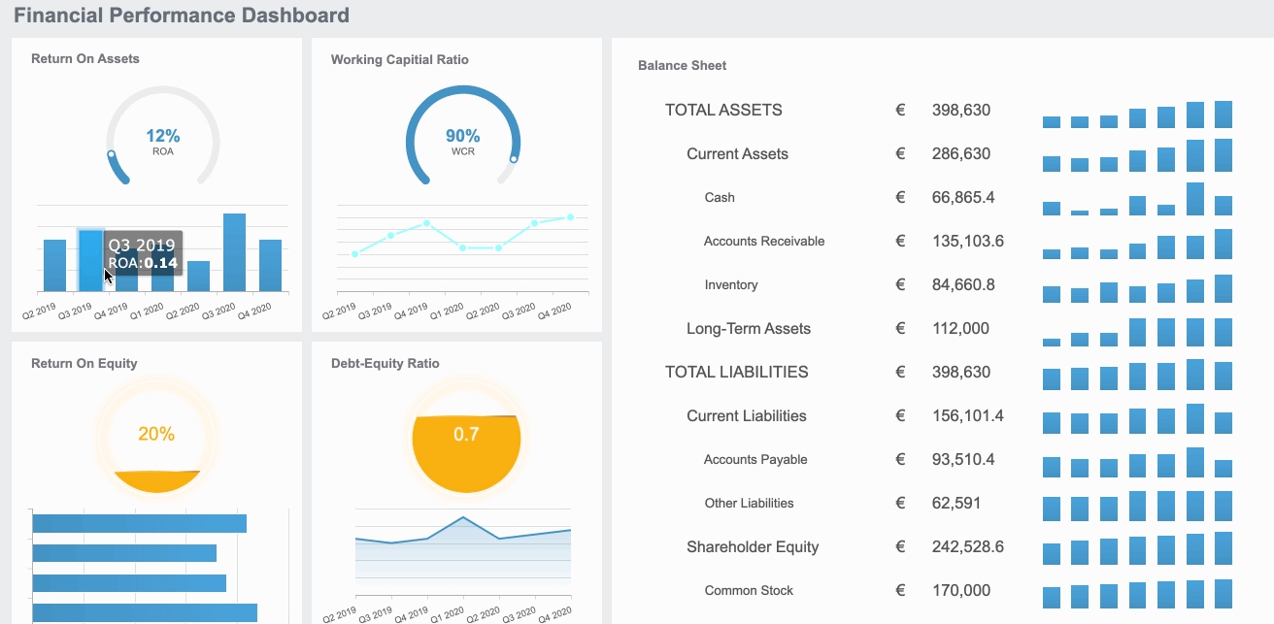This screenshot has width=1274, height=624.
Task: Click the Accounts Receivable label
Action: [x=764, y=241]
